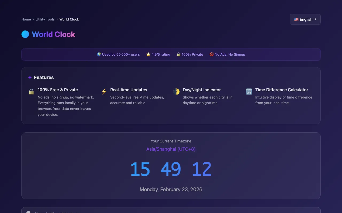The image size is (342, 213).
Task: Click the Asia/Shanghai (UTC+8) timezone text
Action: (171, 149)
